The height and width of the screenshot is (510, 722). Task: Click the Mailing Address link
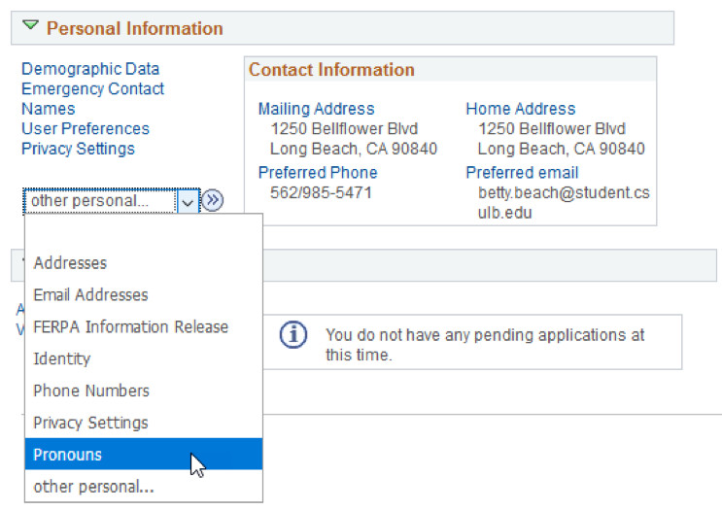(316, 109)
